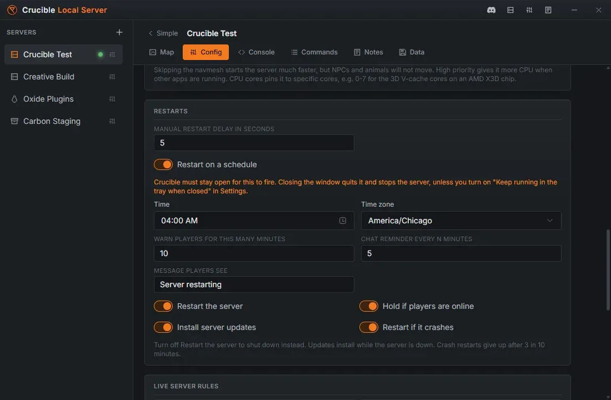Open Carbon Staging settings sliders icon
The image size is (611, 400).
[112, 121]
